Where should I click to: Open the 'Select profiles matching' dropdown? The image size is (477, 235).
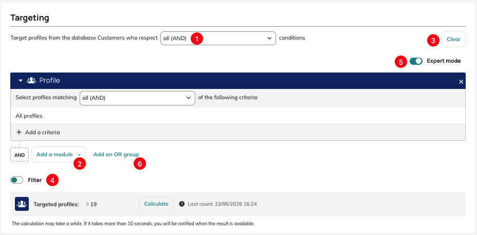coord(137,98)
